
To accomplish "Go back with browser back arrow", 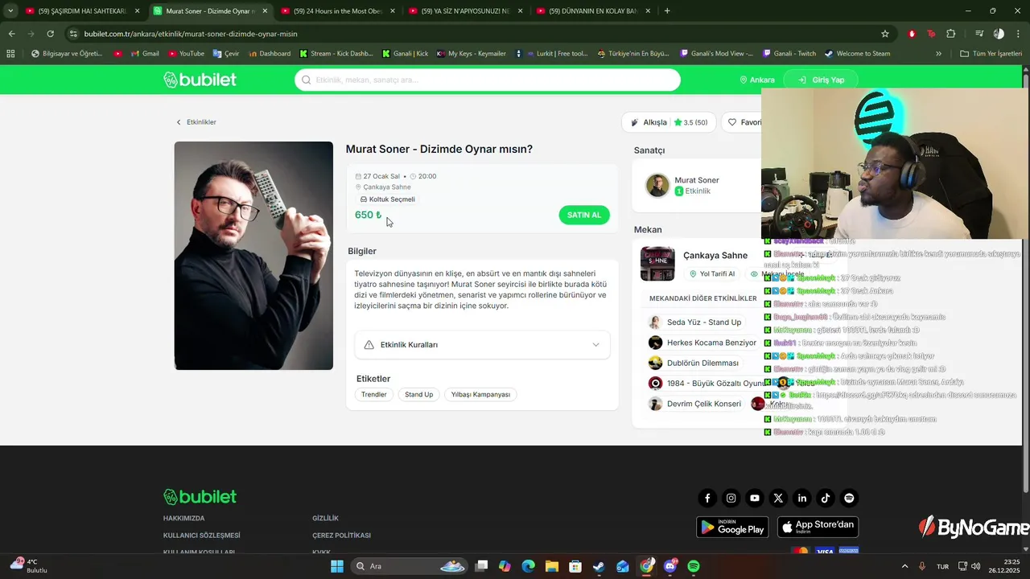I will coord(11,34).
